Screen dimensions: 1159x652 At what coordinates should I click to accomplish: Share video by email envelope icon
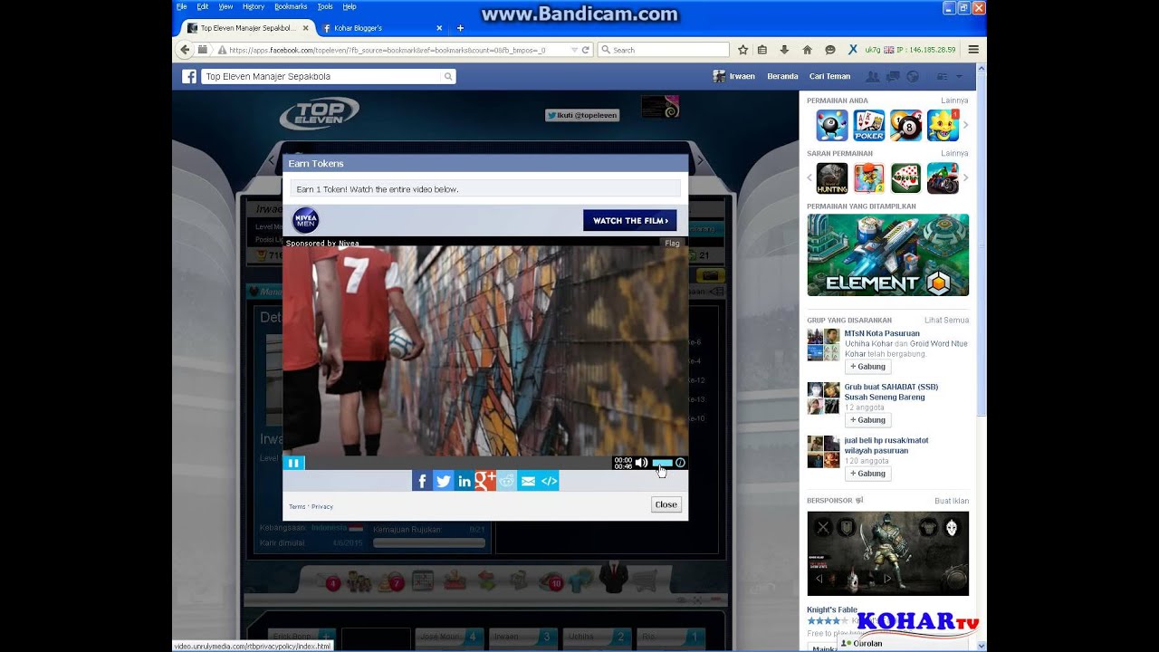[x=528, y=481]
